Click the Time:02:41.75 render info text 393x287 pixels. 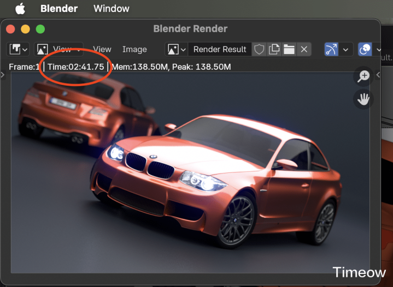(75, 67)
